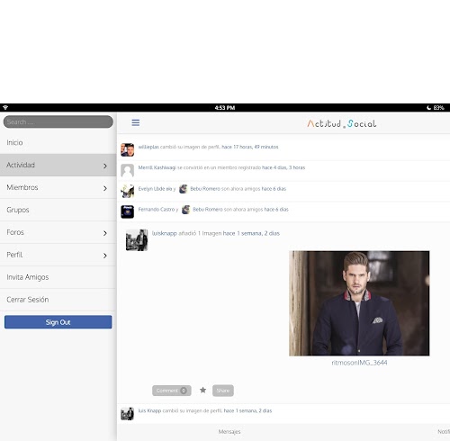Expand the Miembros submenu arrow
This screenshot has height=441, width=450.
105,188
